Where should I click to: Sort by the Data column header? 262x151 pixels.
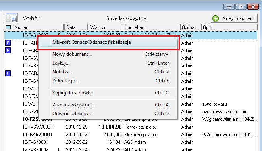point(76,27)
